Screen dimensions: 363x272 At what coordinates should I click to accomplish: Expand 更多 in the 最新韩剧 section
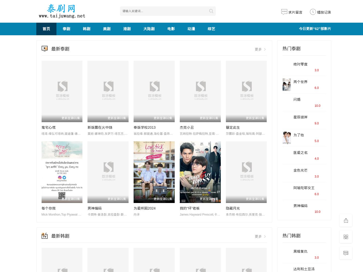(260, 236)
